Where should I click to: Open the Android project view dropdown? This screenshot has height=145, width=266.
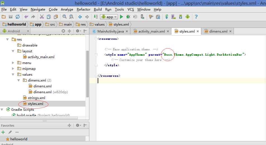16,31
